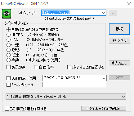Click the Proxy/リピータ text input field
The height and width of the screenshot is (116, 134).
74,85
